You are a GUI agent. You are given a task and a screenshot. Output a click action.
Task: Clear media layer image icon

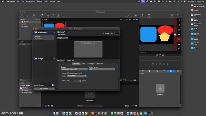(179, 44)
